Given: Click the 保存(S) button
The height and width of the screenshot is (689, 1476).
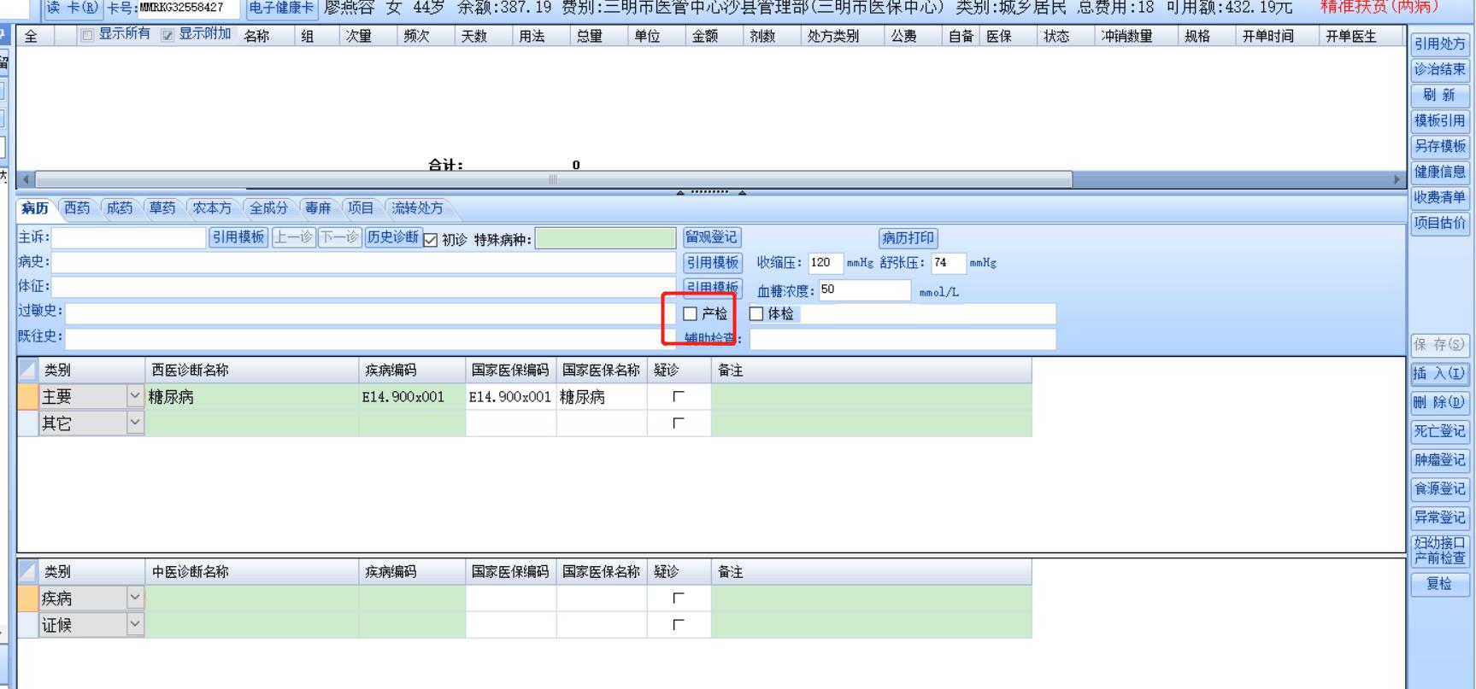Looking at the screenshot, I should (1440, 345).
